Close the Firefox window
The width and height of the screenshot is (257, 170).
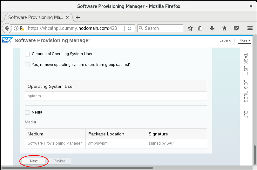(251, 6)
